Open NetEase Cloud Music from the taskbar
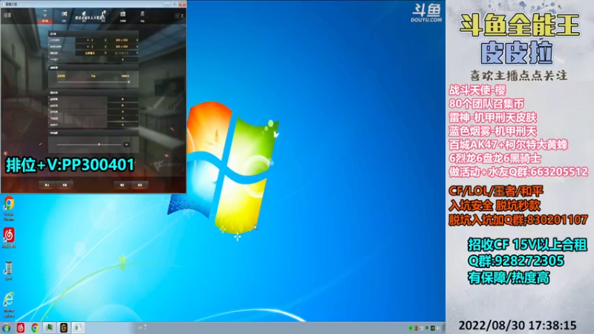594x334 pixels. (21, 328)
